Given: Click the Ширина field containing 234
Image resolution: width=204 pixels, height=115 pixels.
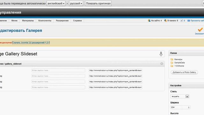Looking at the screenshot, I should tap(180, 107).
